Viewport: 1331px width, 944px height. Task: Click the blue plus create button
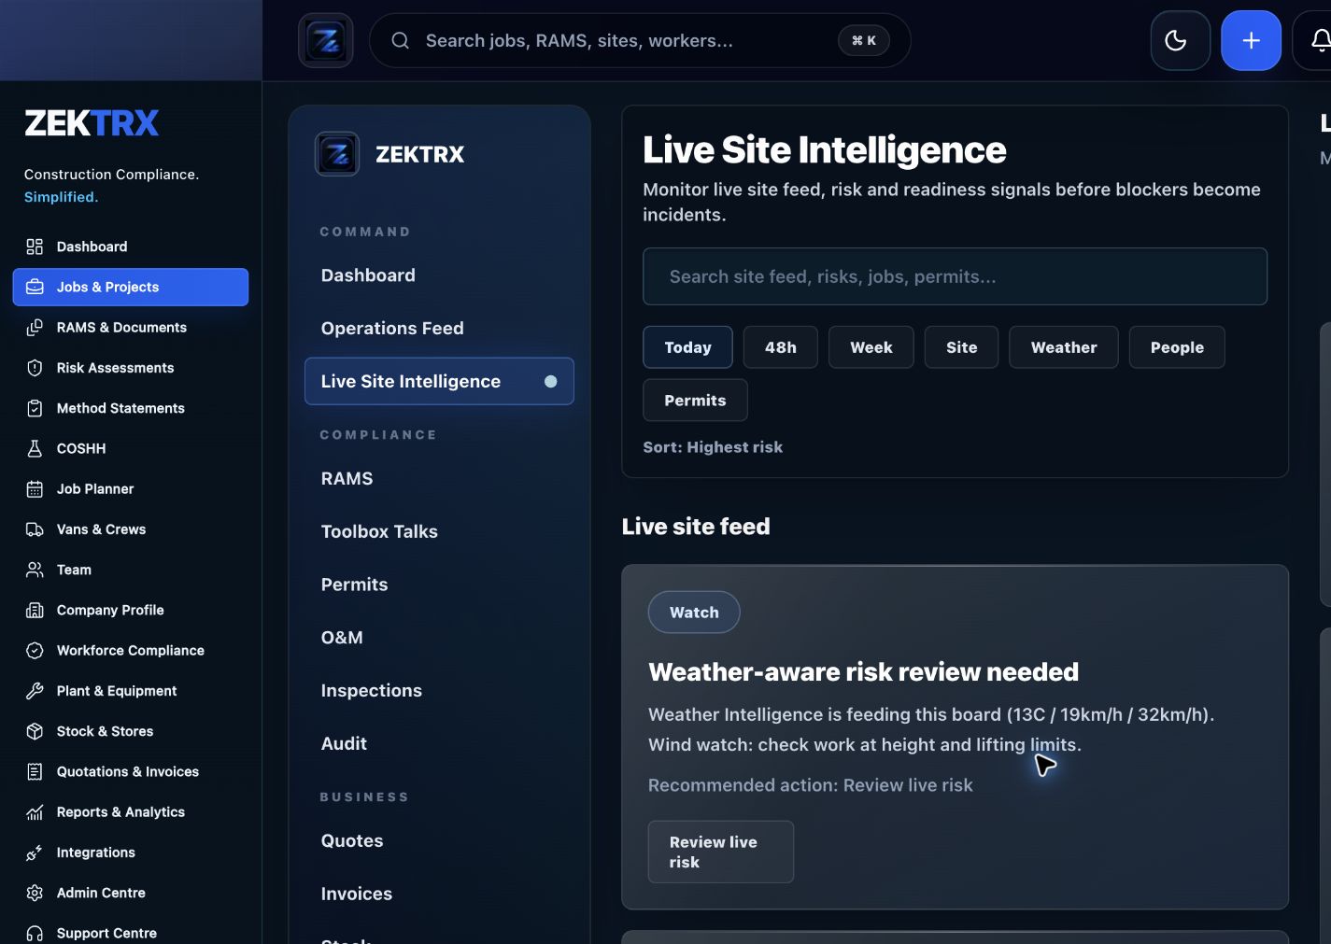coord(1251,40)
